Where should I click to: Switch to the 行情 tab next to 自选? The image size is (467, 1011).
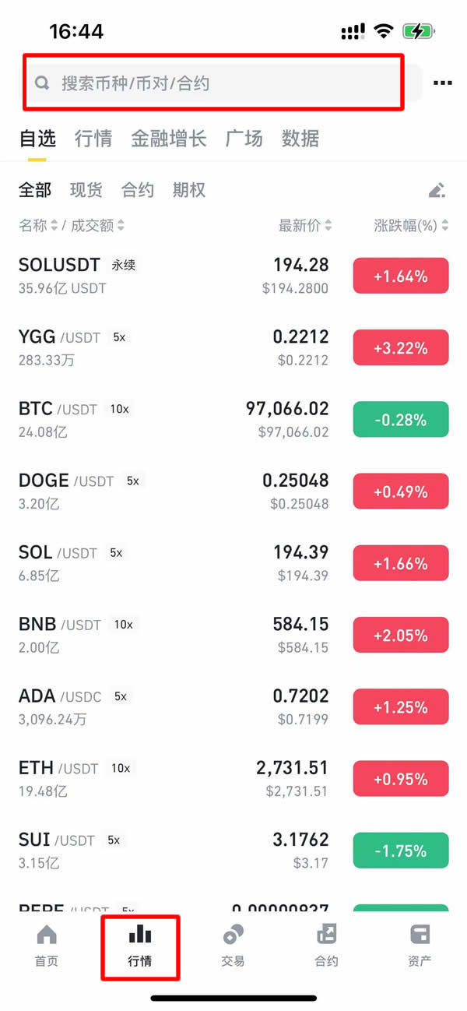point(93,138)
